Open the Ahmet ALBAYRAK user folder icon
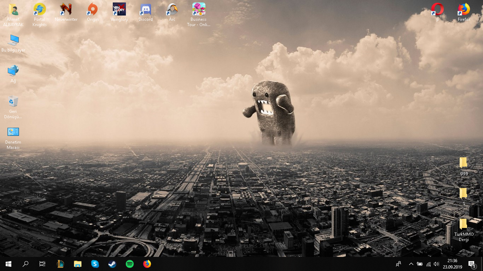 (x=13, y=10)
